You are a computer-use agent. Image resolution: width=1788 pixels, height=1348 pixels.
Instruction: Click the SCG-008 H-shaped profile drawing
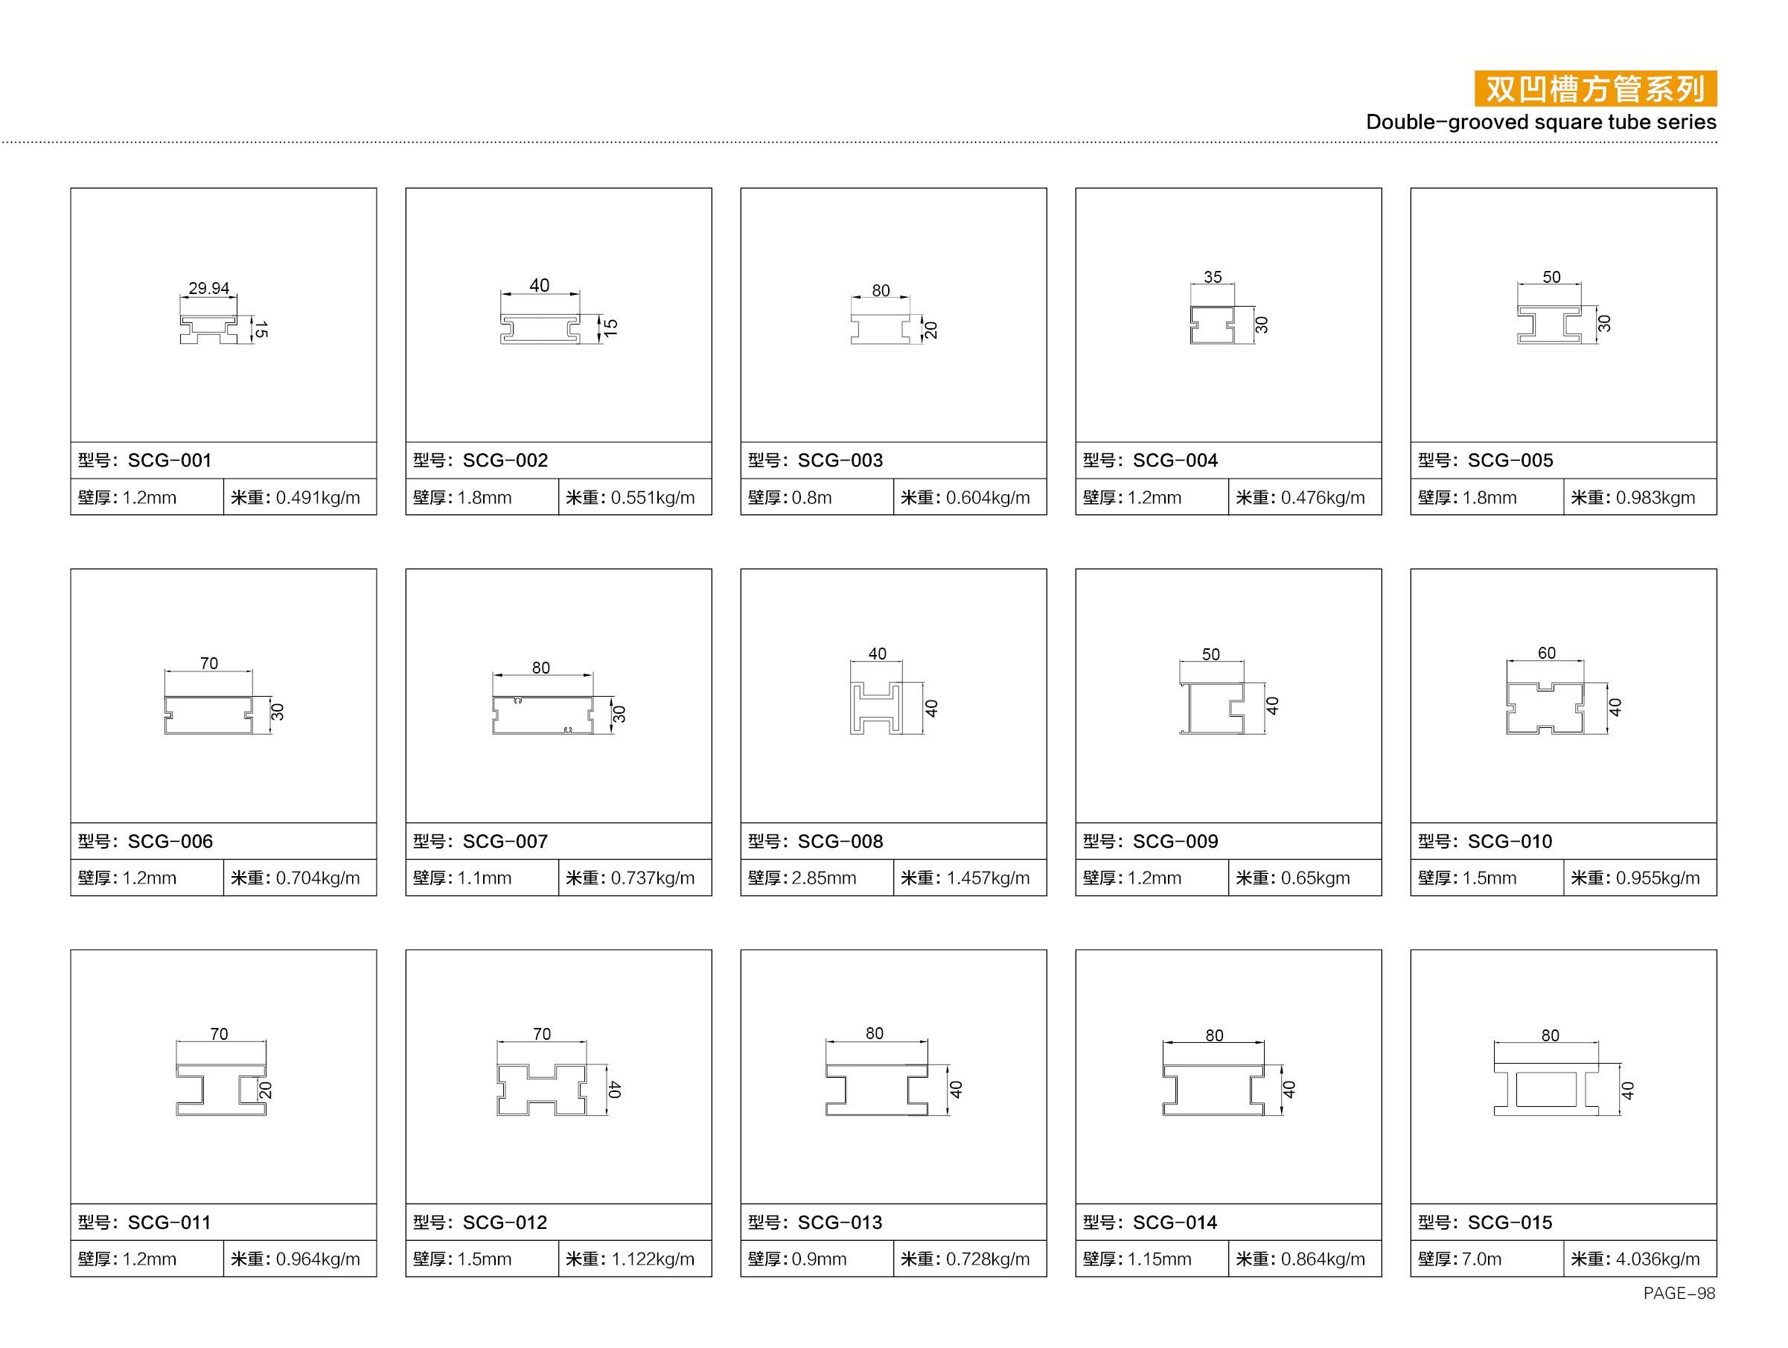coord(875,708)
